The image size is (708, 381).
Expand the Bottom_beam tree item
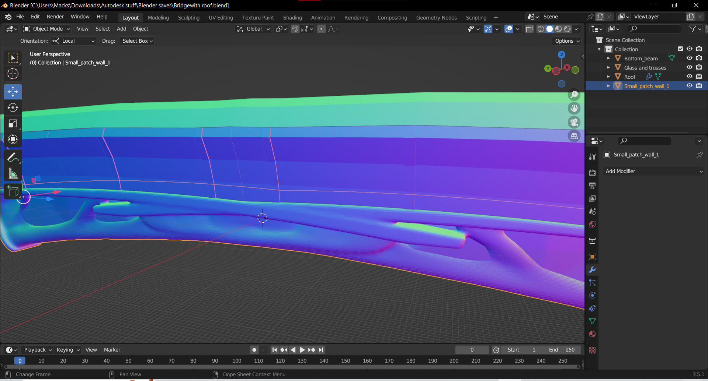pyautogui.click(x=608, y=58)
